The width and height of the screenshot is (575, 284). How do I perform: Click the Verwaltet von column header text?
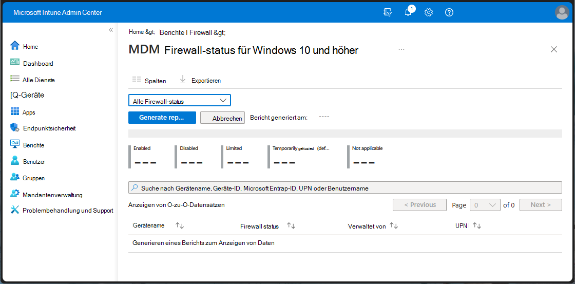click(367, 226)
